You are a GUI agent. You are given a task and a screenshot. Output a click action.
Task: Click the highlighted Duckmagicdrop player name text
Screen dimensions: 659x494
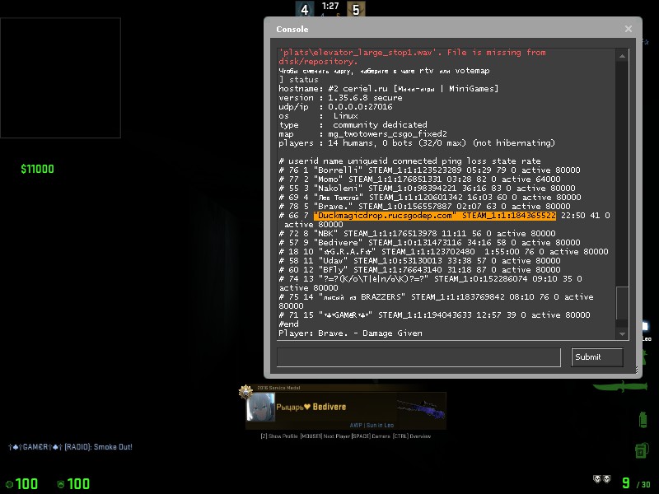pos(385,215)
